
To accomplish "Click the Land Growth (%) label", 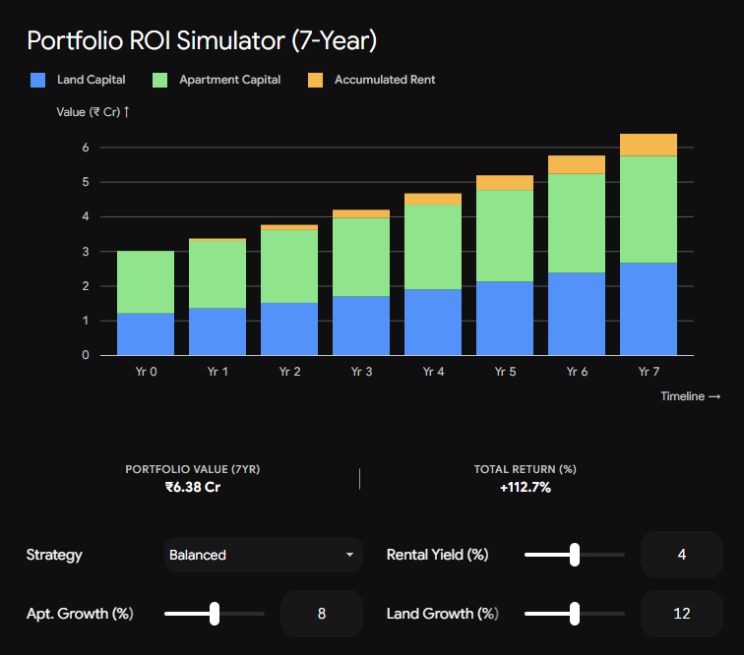I will (443, 614).
